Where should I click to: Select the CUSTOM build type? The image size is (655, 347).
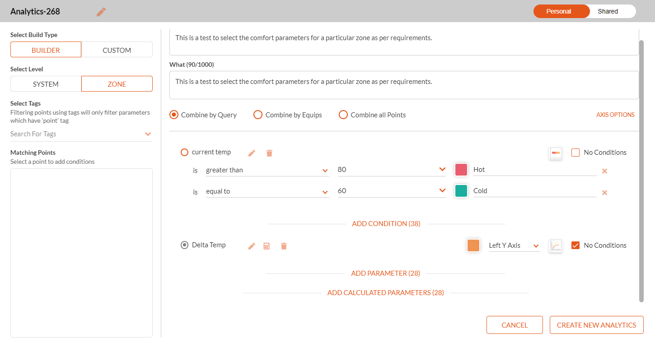pos(117,50)
